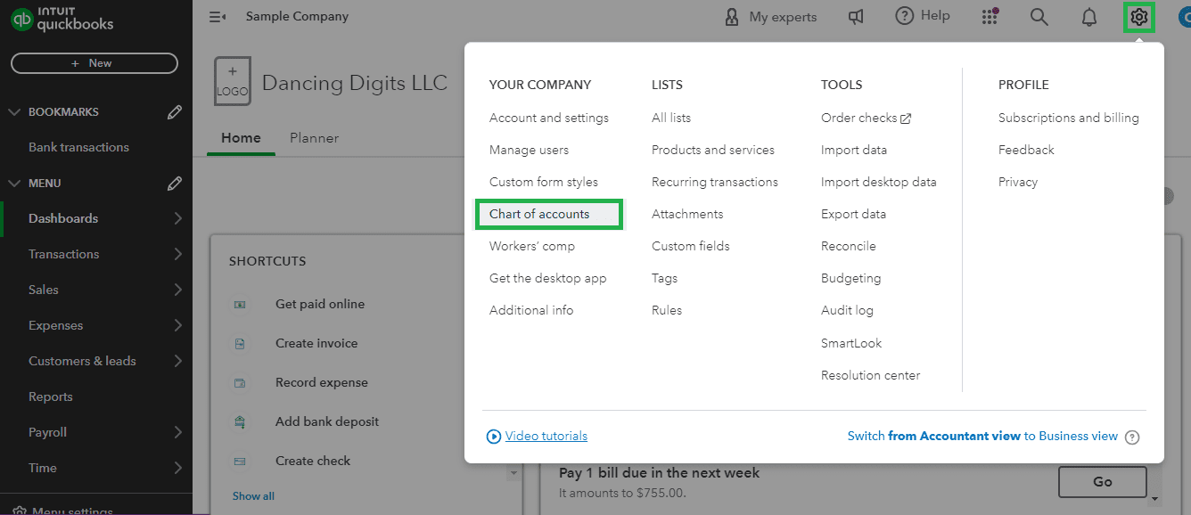Select the Create invoice shortcut icon
The width and height of the screenshot is (1191, 515).
pos(241,343)
